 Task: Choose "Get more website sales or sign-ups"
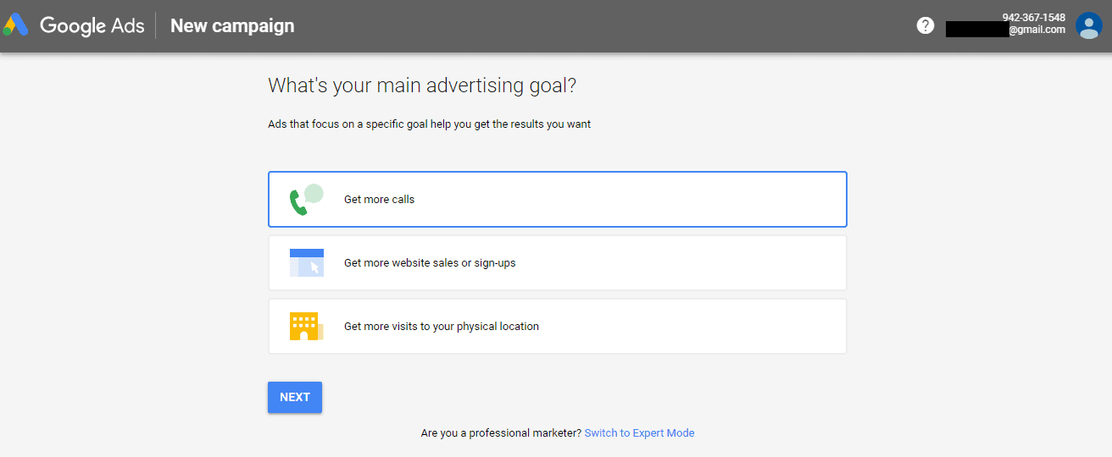[557, 263]
